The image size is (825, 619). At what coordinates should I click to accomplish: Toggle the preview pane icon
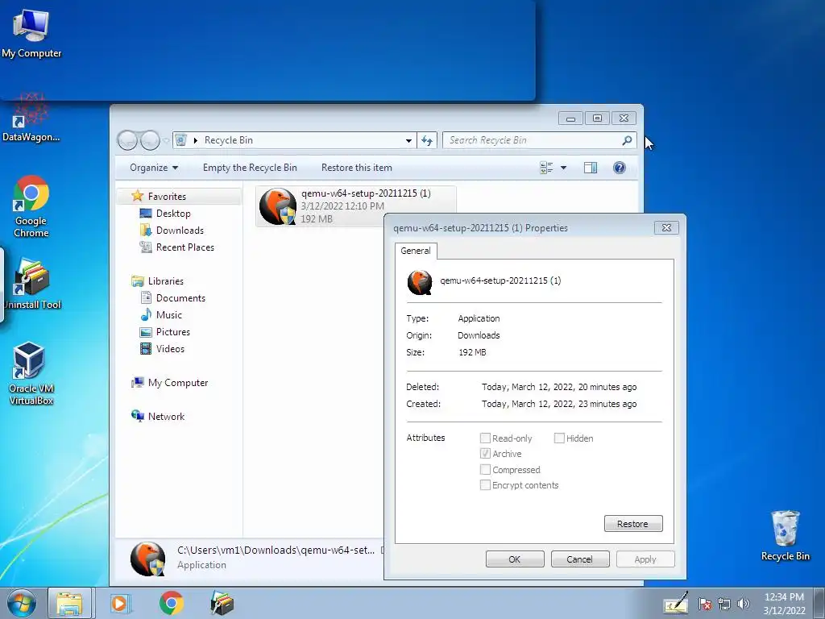coord(591,168)
